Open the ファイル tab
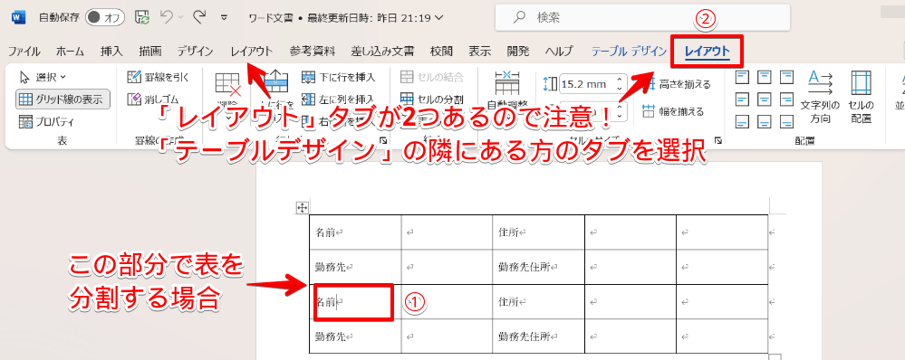This screenshot has width=905, height=360. pos(24,52)
